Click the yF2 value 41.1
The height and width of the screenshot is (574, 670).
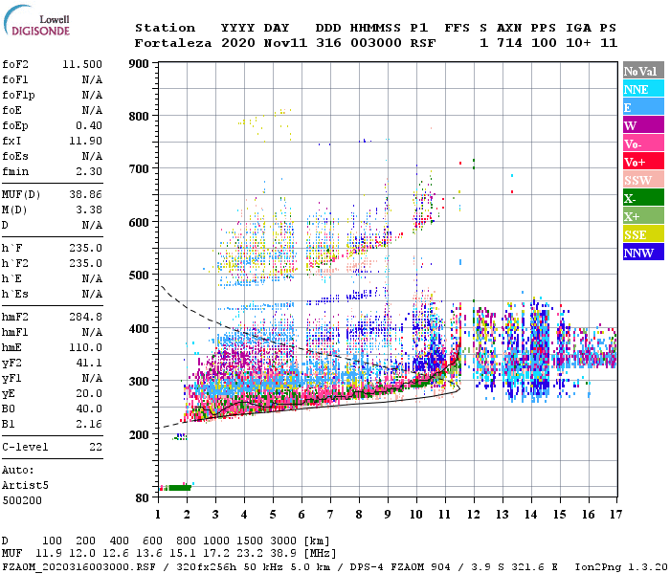[x=89, y=363]
